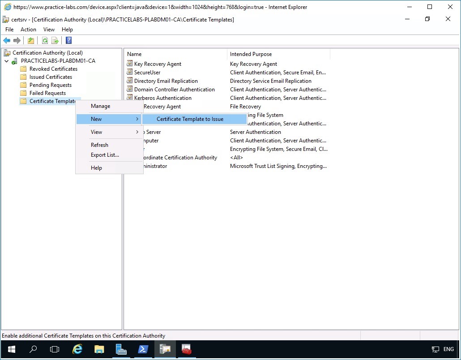Open Export List via the toolbar icon
This screenshot has height=360, width=461.
click(55, 40)
